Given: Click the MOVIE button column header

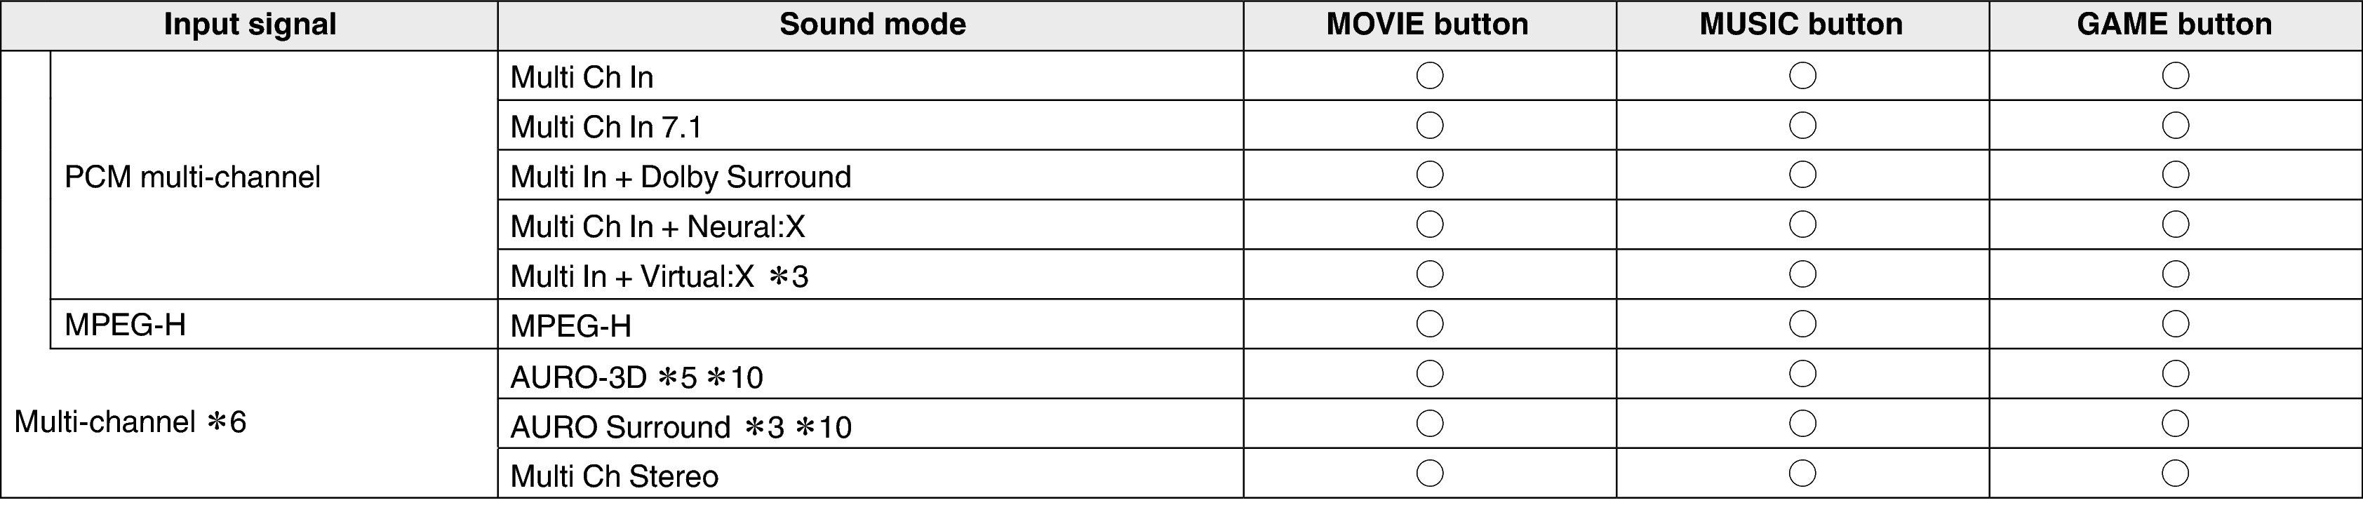Looking at the screenshot, I should pos(1427,25).
